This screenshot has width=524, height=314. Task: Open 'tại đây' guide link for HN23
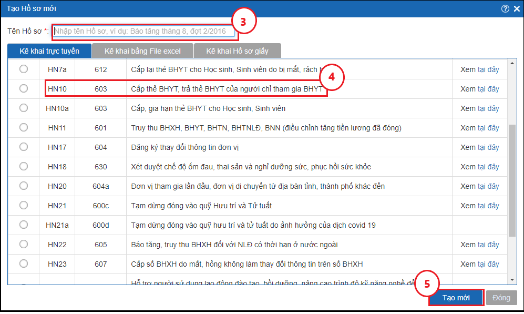488,264
